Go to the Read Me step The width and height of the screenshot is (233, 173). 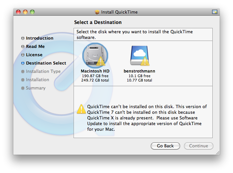pos(33,47)
